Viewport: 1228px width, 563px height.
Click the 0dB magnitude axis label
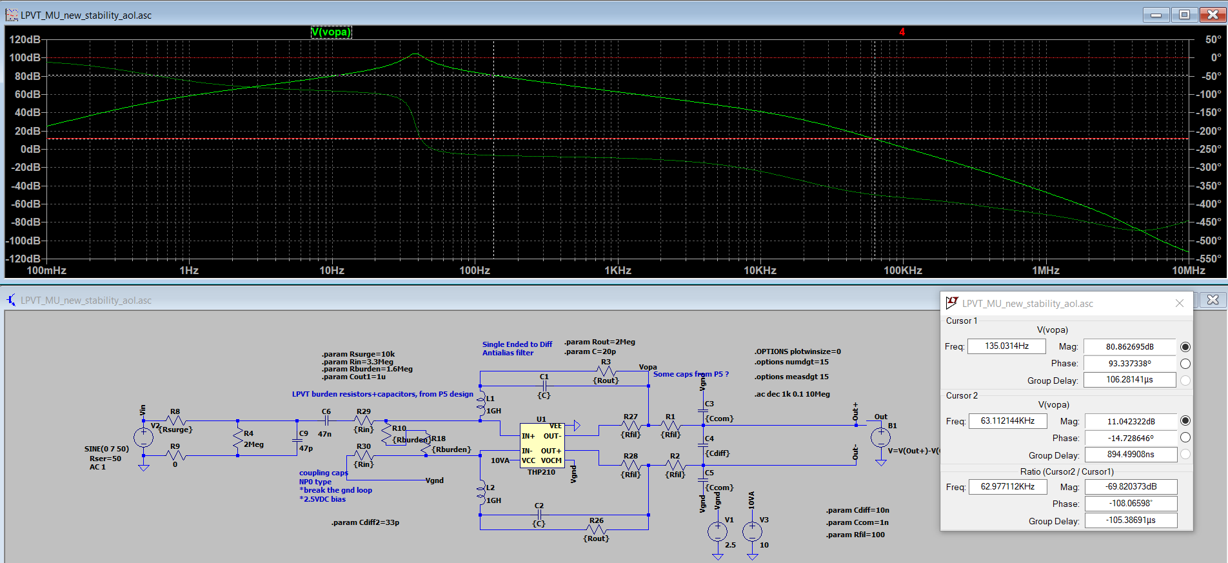coord(30,149)
